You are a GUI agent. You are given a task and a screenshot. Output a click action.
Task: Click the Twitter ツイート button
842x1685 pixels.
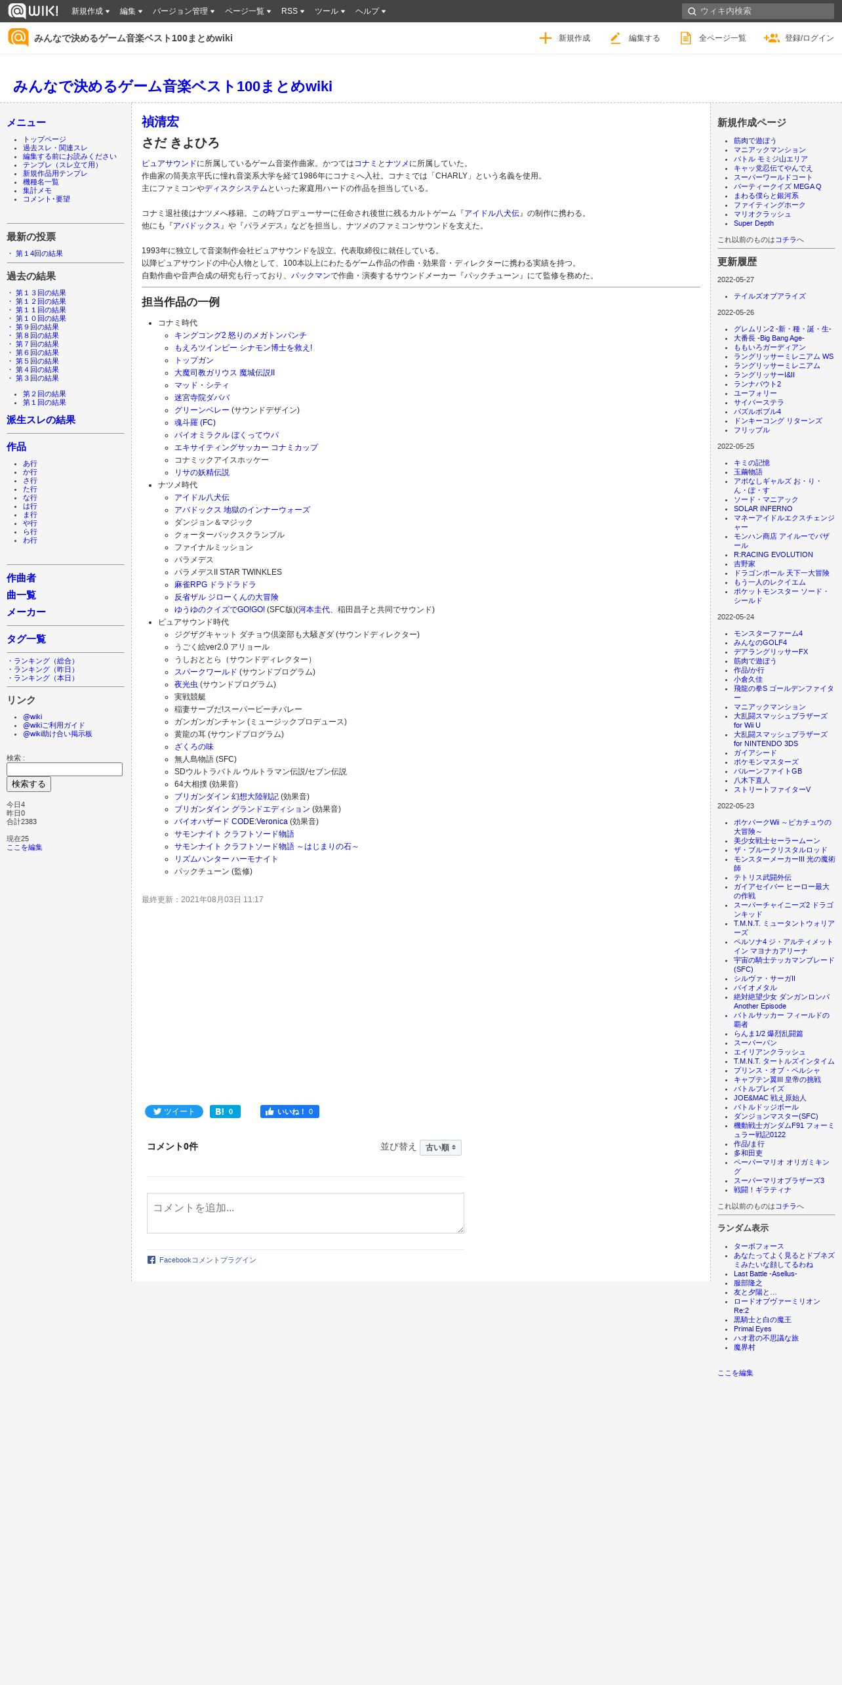(x=174, y=1112)
